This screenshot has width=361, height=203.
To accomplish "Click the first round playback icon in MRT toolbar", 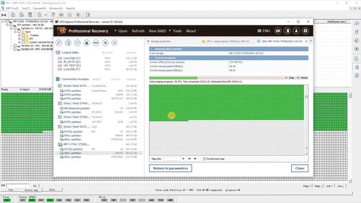I will coord(61,15).
